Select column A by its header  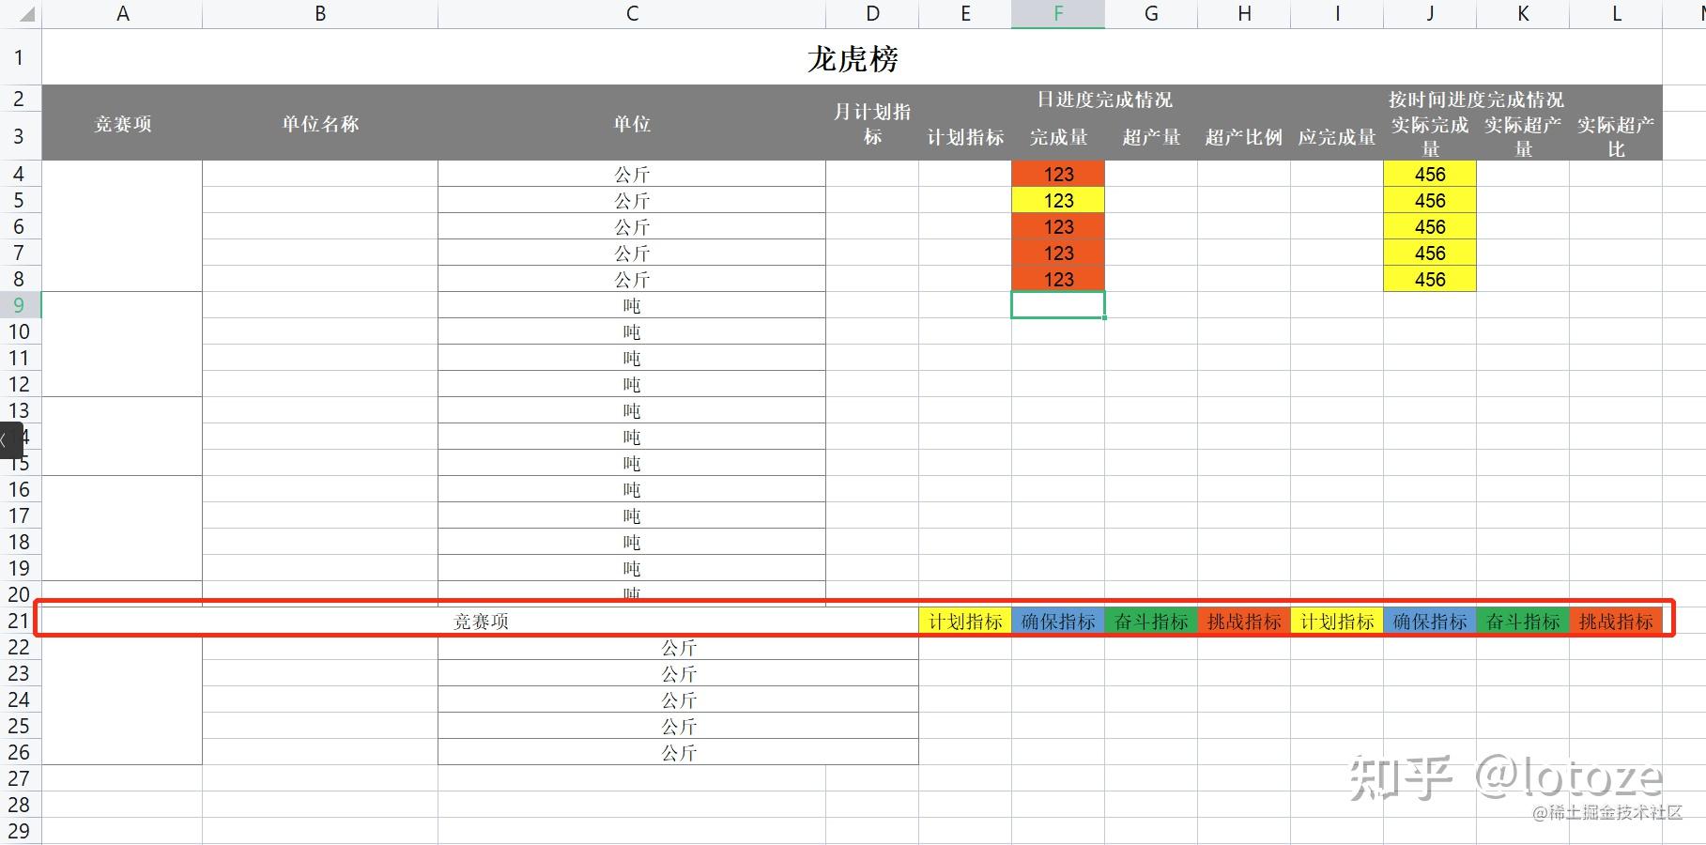(122, 13)
